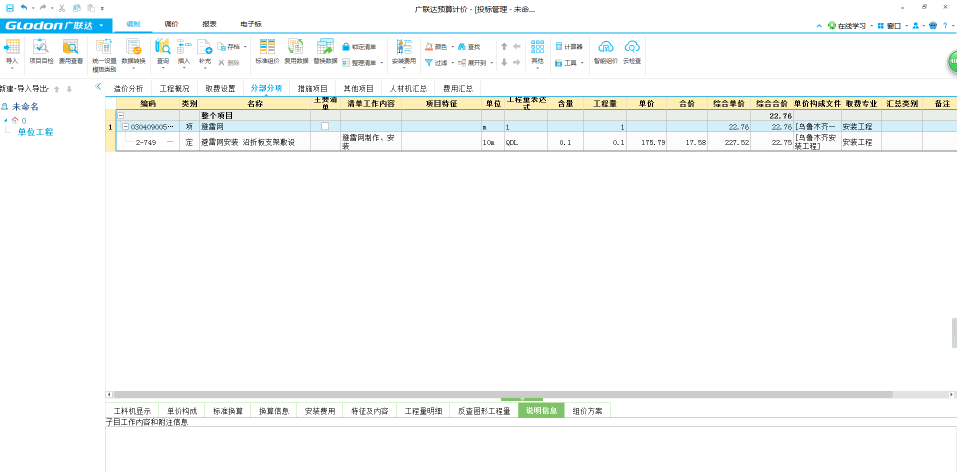This screenshot has height=472, width=957.
Task: Switch to 单价构成 bottom tab
Action: tap(182, 411)
